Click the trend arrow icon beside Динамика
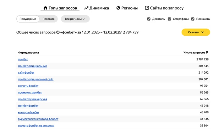Viewport: 224px width, 129px height. point(86,8)
